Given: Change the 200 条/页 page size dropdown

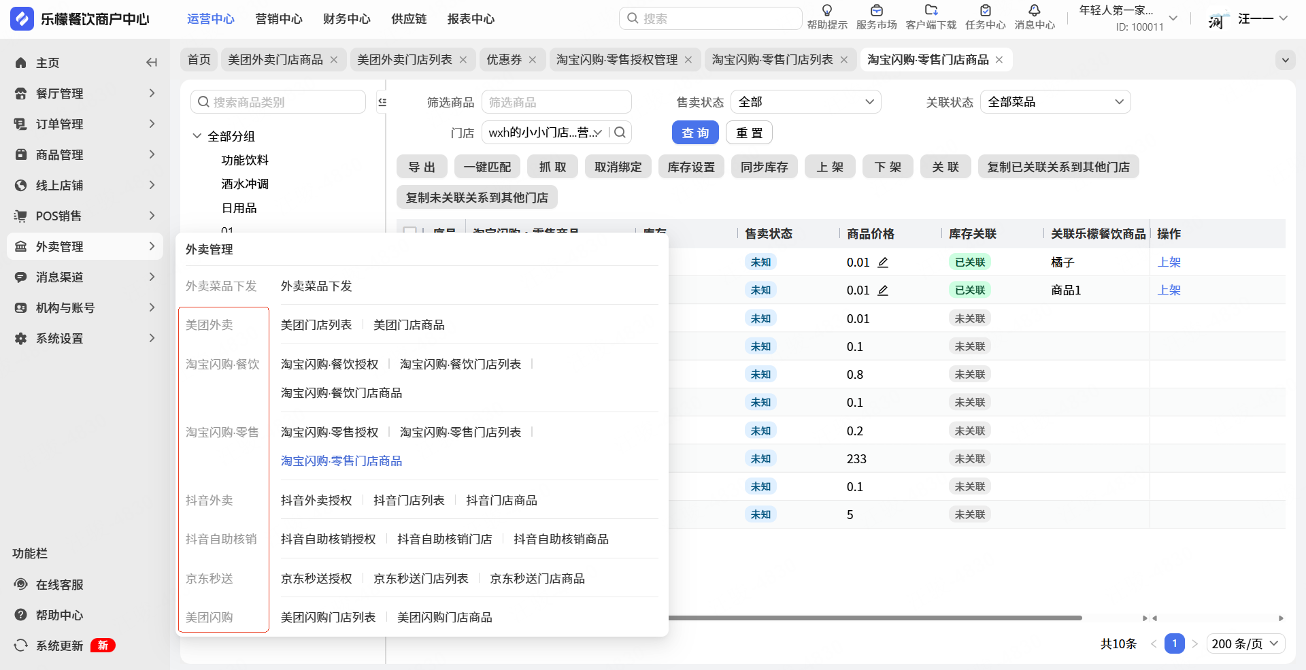Looking at the screenshot, I should coord(1245,643).
